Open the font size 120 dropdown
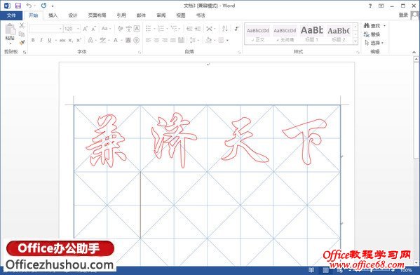This screenshot has width=420, height=275. (78, 29)
